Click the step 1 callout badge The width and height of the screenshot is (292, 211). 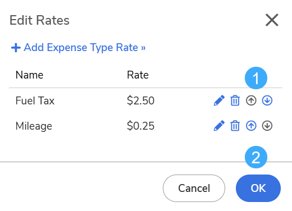pyautogui.click(x=256, y=78)
